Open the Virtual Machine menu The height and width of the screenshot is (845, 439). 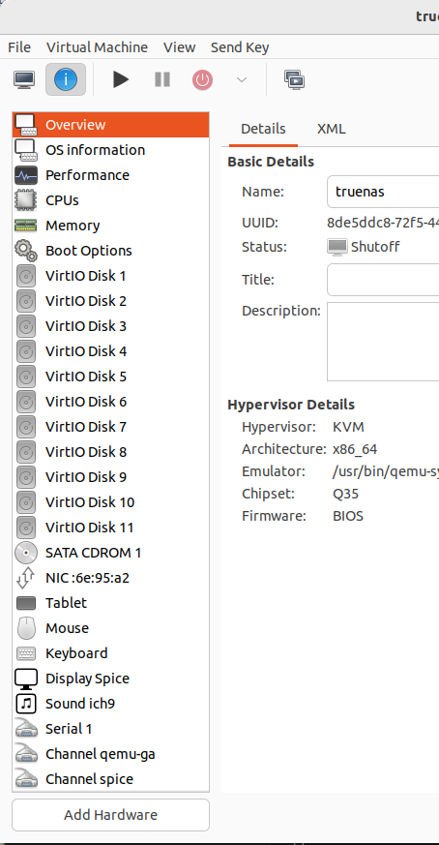tap(97, 47)
